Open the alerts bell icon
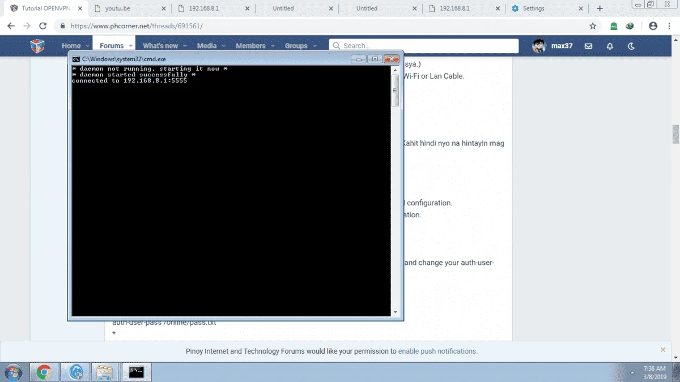Viewport: 680px width, 382px height. (610, 46)
